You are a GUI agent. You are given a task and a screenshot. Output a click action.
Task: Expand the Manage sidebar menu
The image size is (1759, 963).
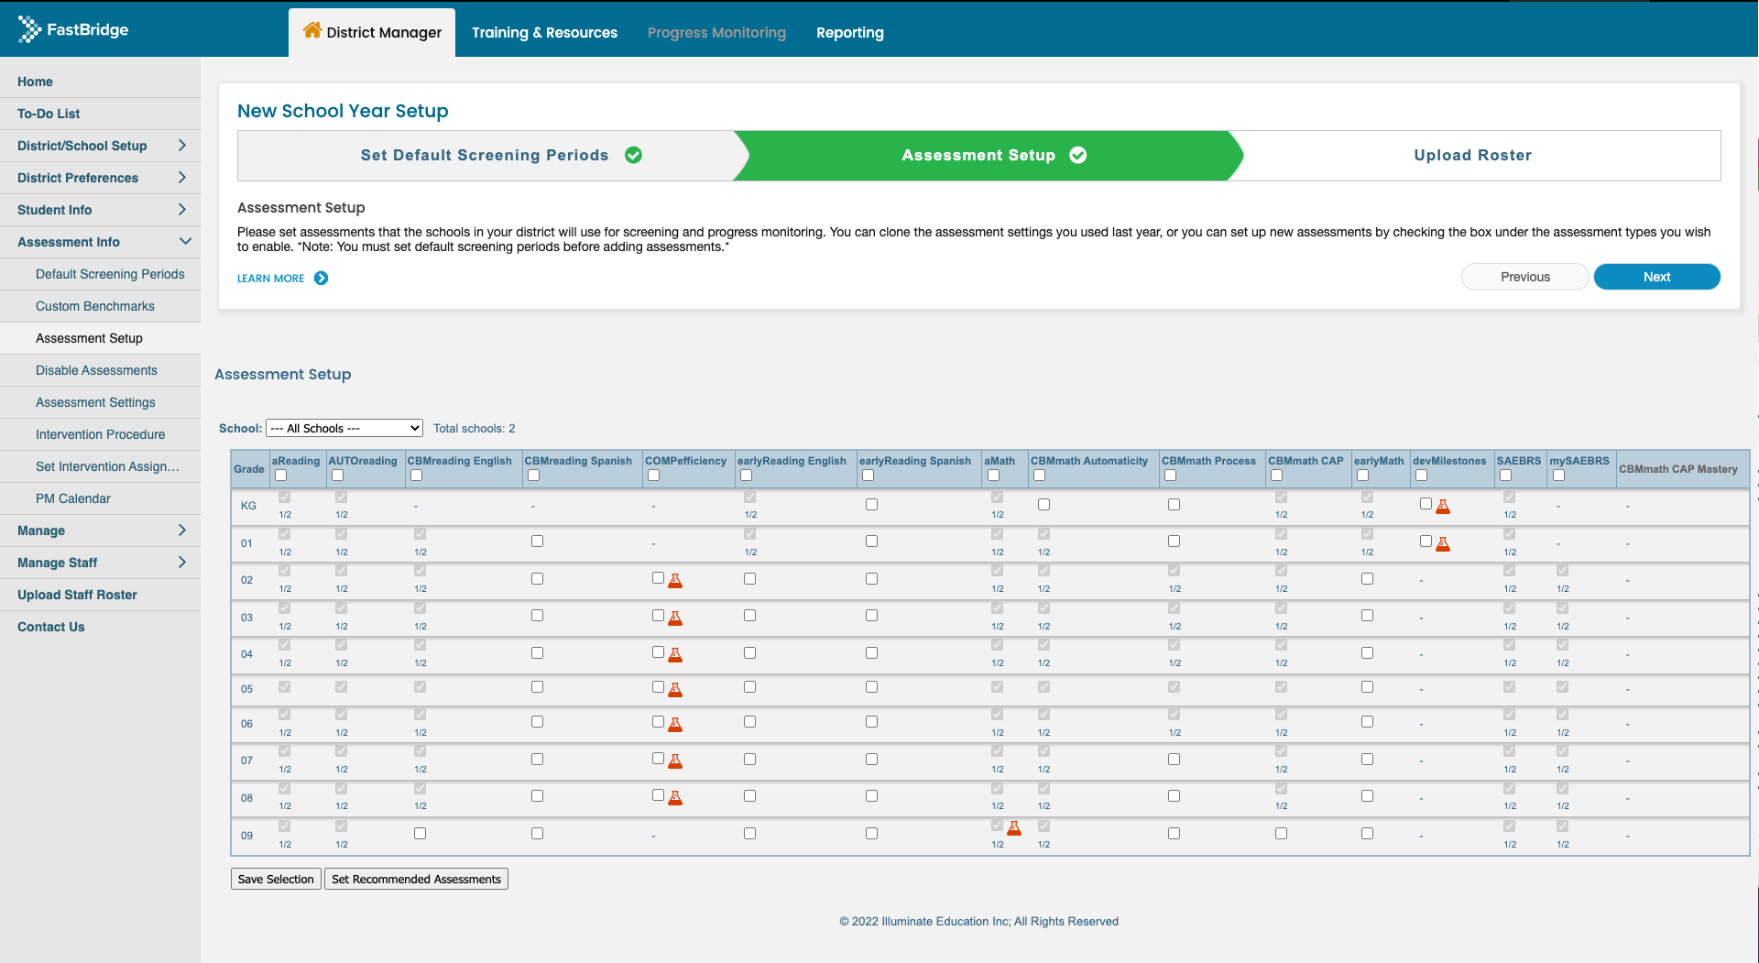[x=100, y=531]
